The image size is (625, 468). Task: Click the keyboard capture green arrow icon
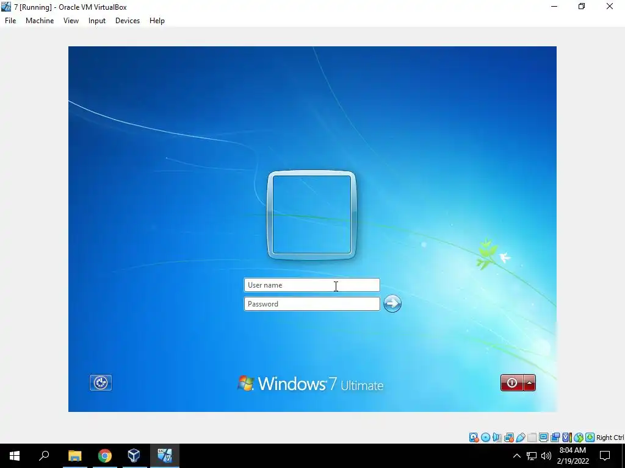(x=590, y=438)
